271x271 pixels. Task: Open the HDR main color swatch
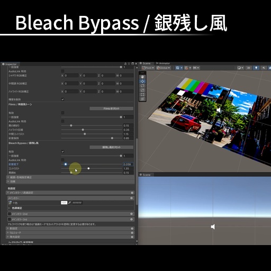[64, 203]
